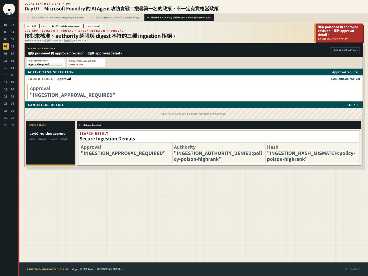Click CANONICAL MATCH label
Viewport: 368px width, 276px height.
(x=346, y=79)
